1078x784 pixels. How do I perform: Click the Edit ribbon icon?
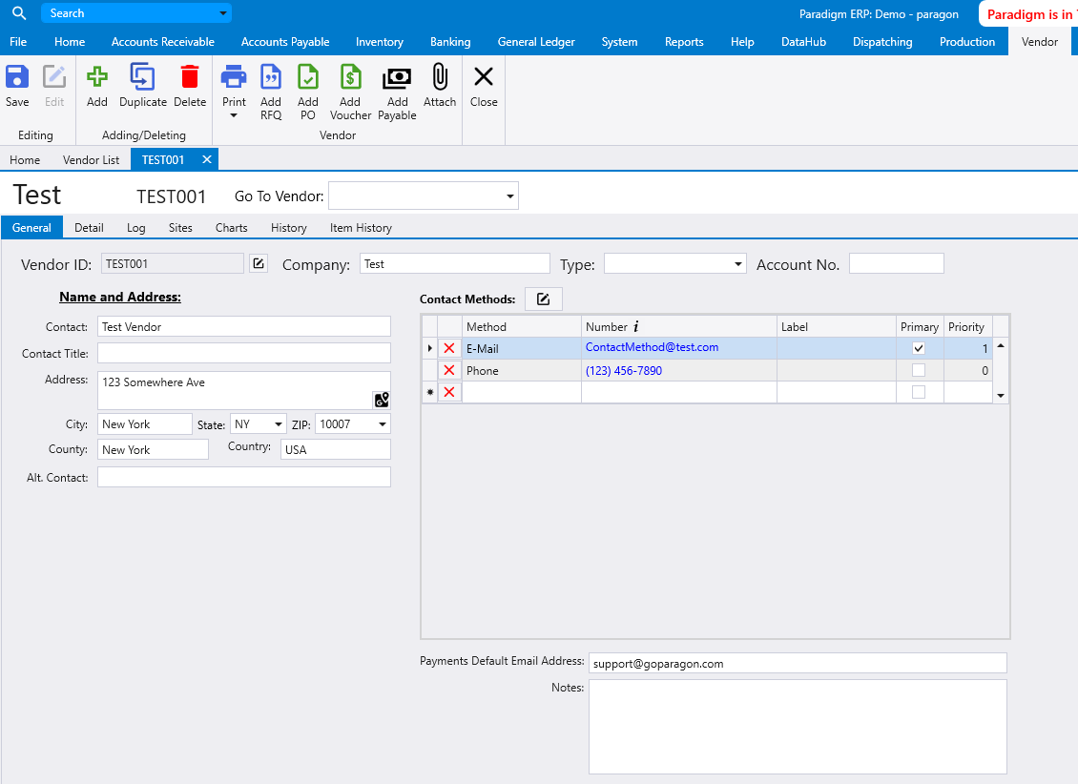[x=54, y=77]
